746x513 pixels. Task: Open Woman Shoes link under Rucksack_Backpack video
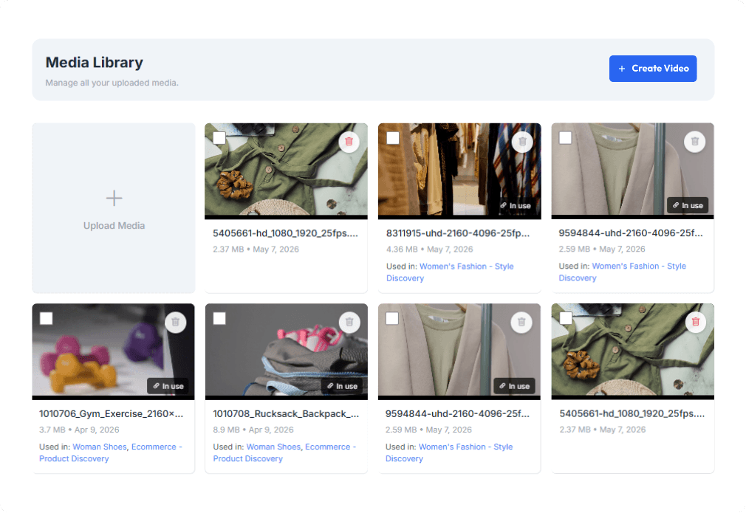[x=273, y=447]
